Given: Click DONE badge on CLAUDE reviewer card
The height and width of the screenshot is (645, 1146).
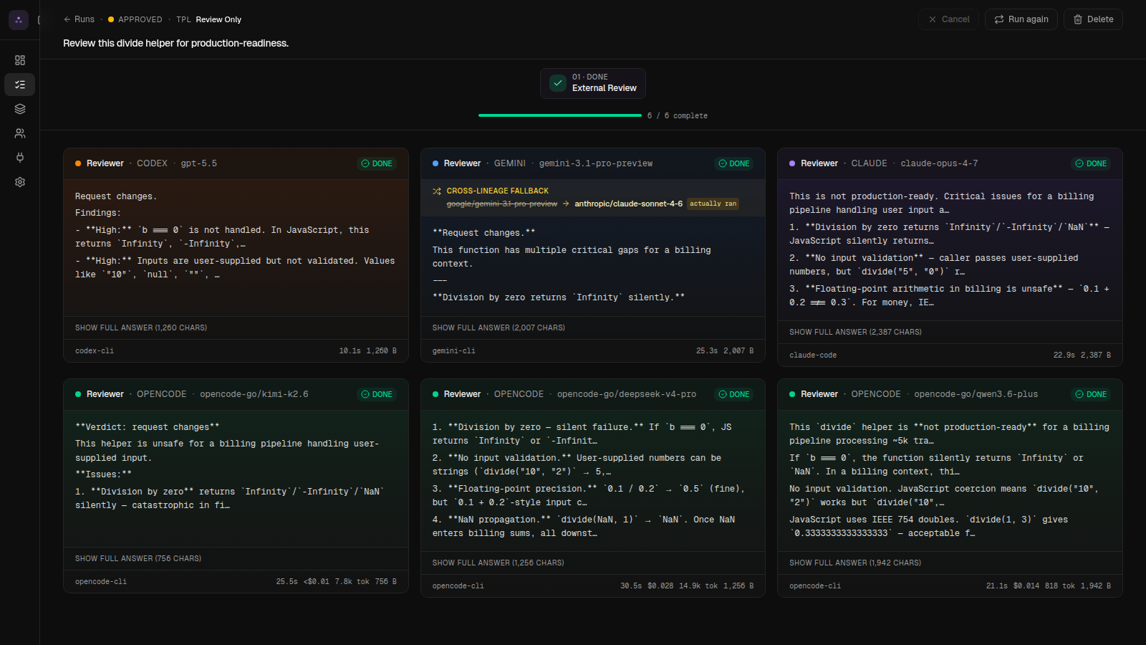Looking at the screenshot, I should [x=1091, y=163].
